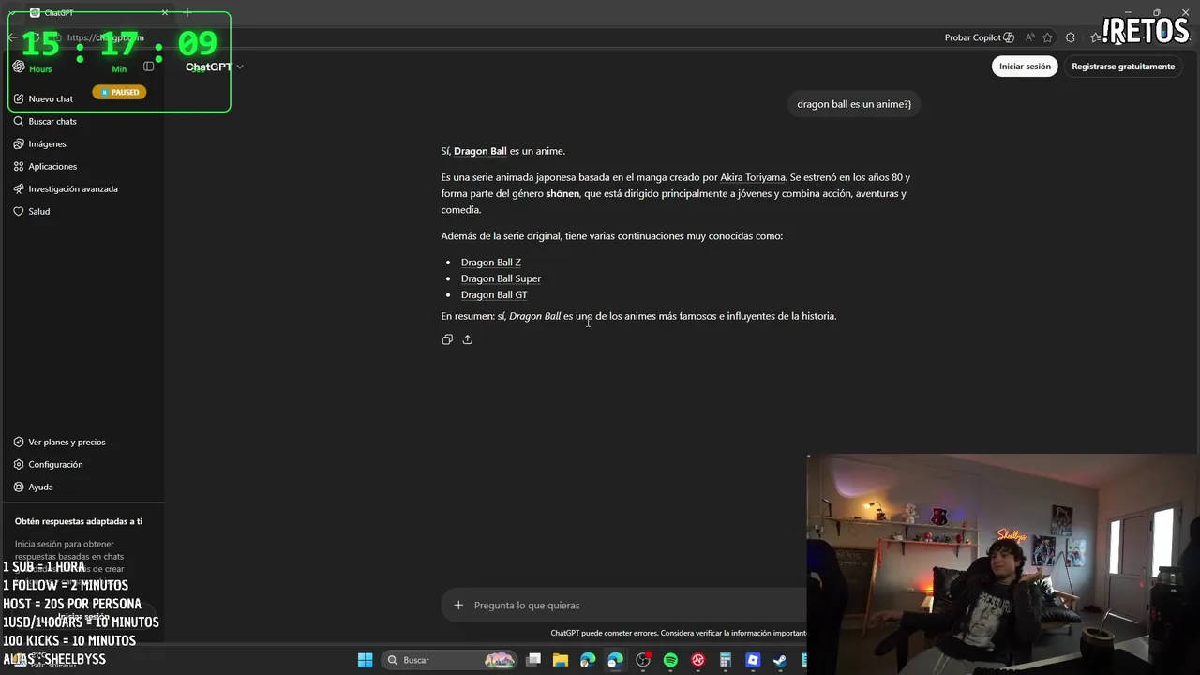Viewport: 1200px width, 675px height.
Task: Open OBS Studio from the taskbar
Action: point(643,660)
